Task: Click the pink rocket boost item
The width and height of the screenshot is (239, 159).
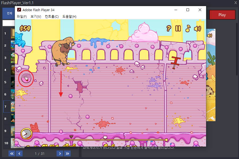Action: pos(26,78)
